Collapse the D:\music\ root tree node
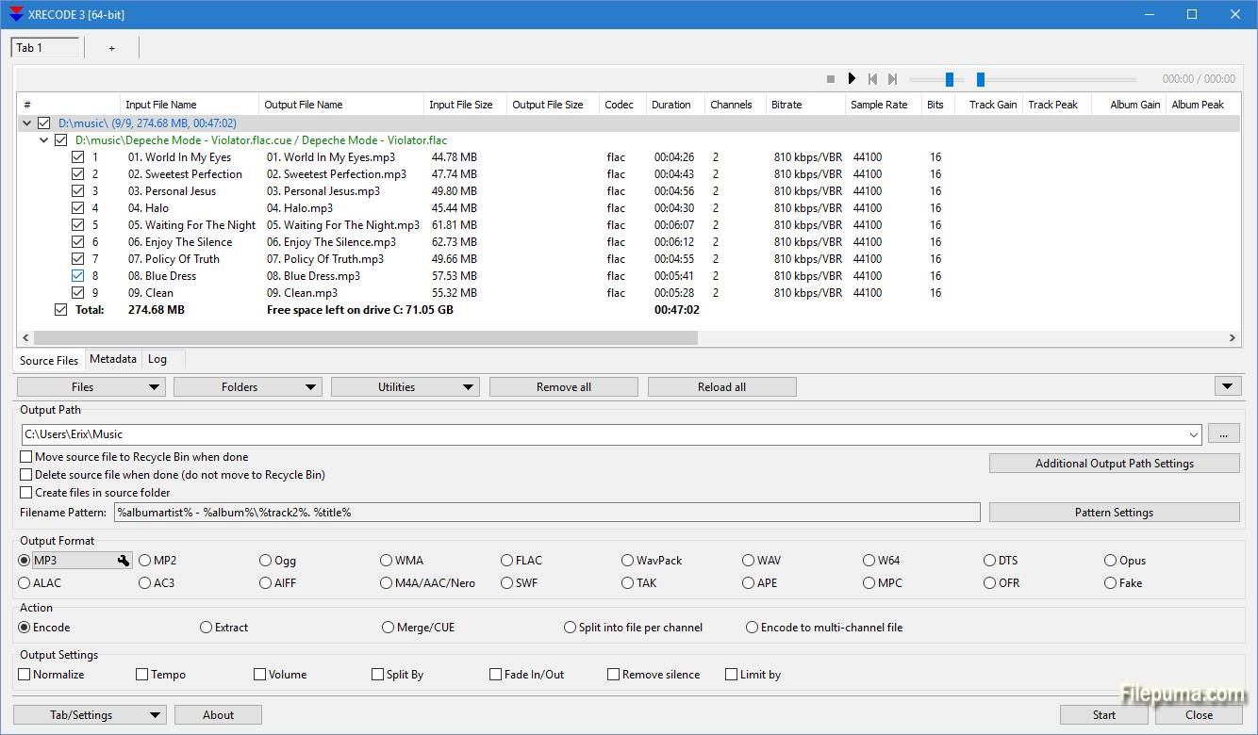Screen dimensions: 1258x735 click(x=26, y=123)
